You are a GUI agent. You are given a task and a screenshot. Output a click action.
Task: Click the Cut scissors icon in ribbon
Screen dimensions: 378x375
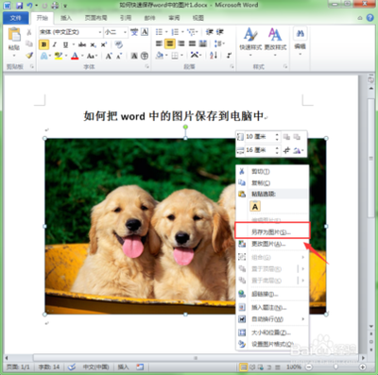[29, 32]
